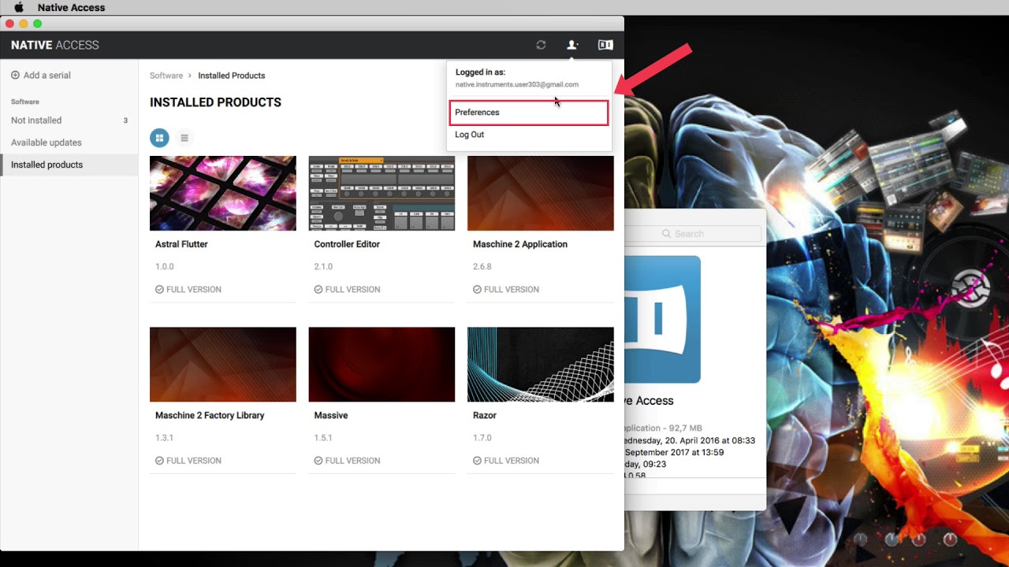This screenshot has width=1009, height=567.
Task: Click the logged-in email address
Action: point(517,84)
